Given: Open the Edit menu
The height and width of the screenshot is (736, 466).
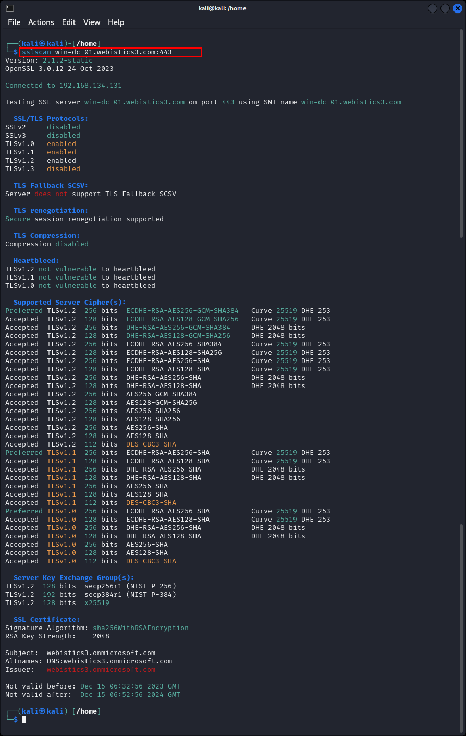Looking at the screenshot, I should click(x=69, y=22).
